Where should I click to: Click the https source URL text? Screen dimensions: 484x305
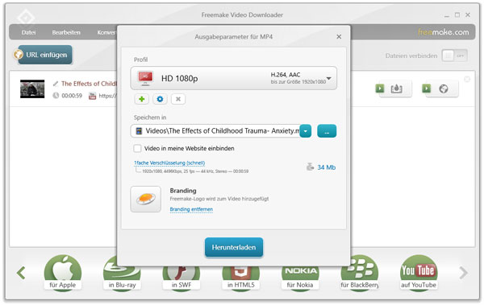[x=108, y=96]
